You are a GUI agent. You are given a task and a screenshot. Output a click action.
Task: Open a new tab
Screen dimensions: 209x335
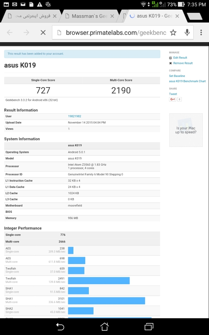pyautogui.click(x=194, y=16)
